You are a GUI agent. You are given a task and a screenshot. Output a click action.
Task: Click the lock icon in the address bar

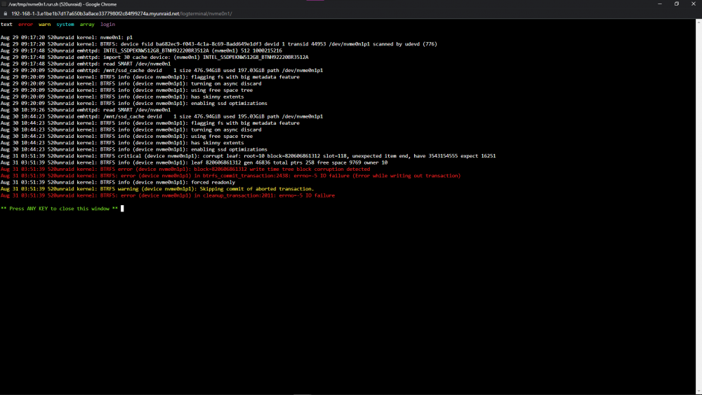(6, 14)
